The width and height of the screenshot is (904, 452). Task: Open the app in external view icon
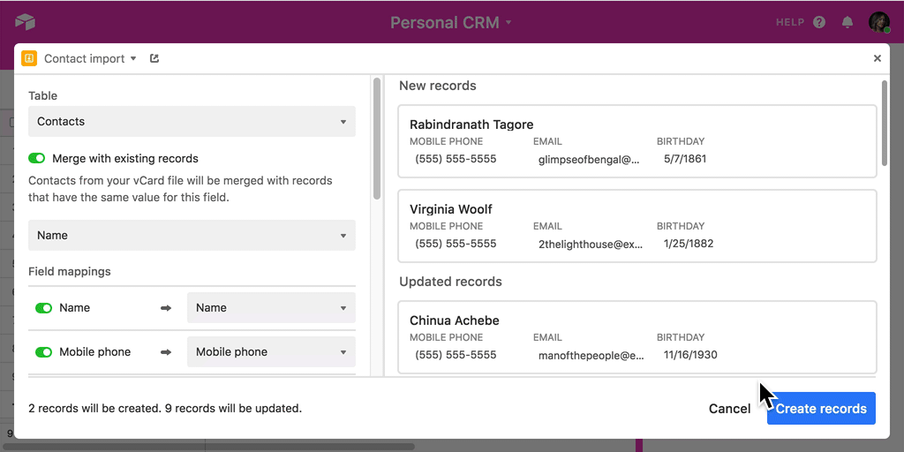[154, 59]
